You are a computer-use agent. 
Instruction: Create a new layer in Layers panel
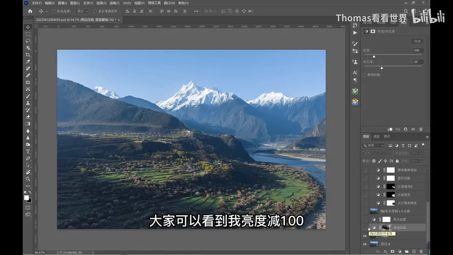pyautogui.click(x=414, y=251)
